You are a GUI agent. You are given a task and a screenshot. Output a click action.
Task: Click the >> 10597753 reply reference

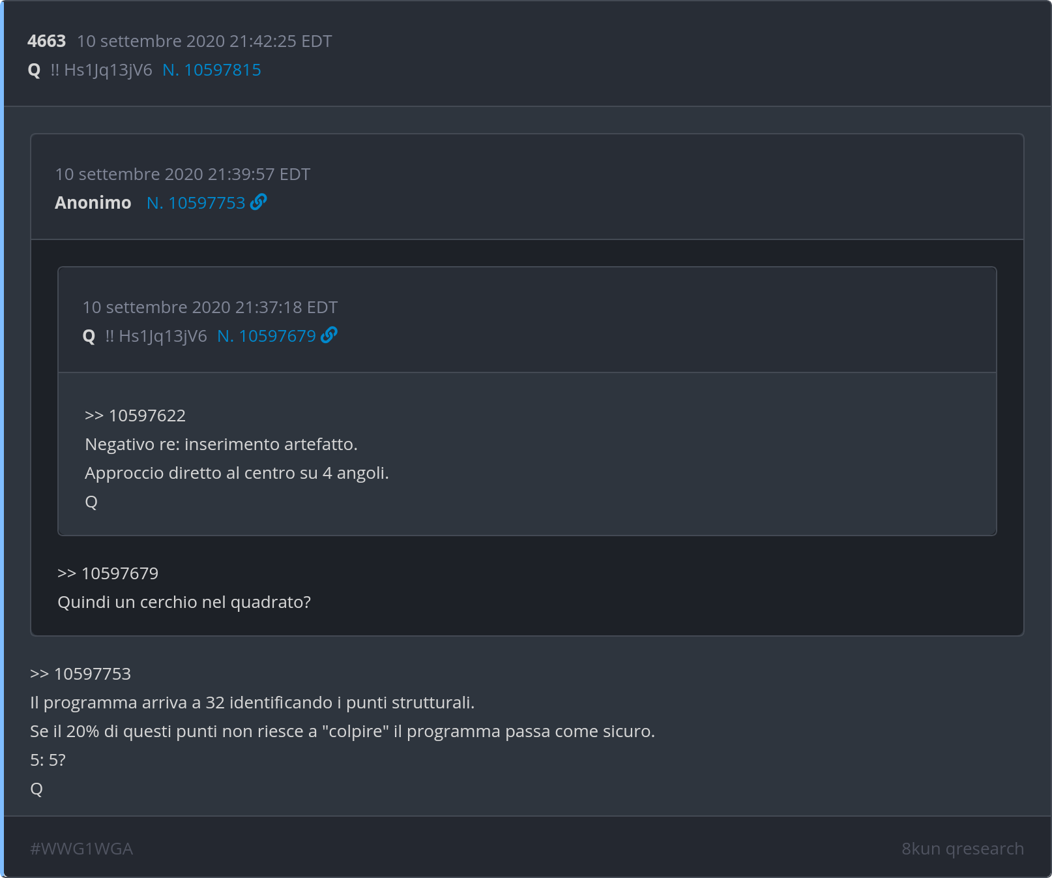[x=80, y=674]
